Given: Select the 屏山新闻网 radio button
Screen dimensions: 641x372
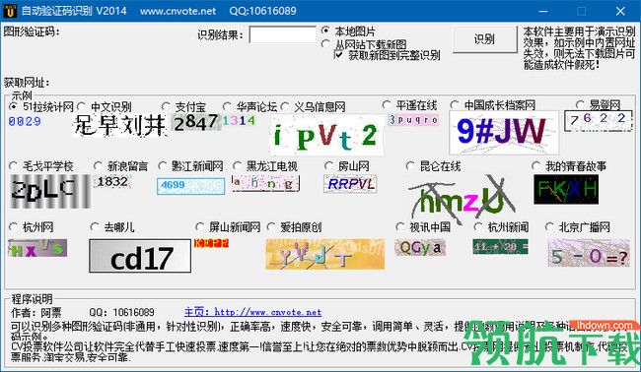Looking at the screenshot, I should point(200,226).
